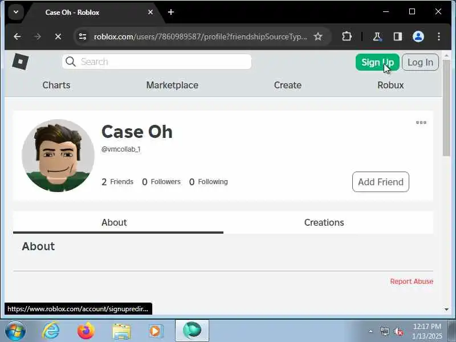
Task: Close the Case Oh - Roblox tab
Action: [150, 12]
